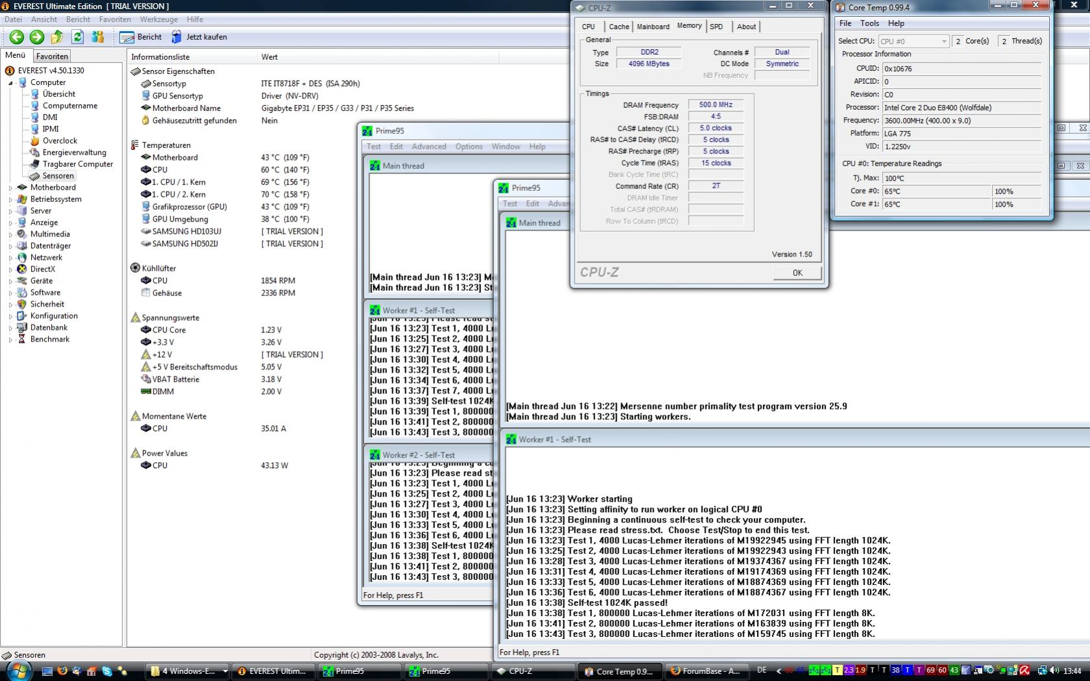
Task: Open the Werkzeuge menu in EVEREST
Action: point(159,19)
